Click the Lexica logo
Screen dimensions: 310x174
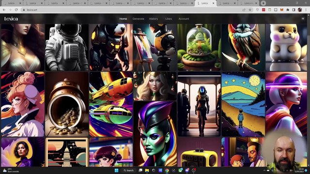[11, 19]
